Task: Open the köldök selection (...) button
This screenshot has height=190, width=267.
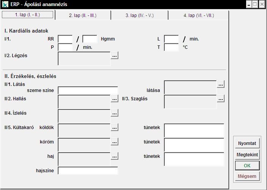Action: [115, 128]
